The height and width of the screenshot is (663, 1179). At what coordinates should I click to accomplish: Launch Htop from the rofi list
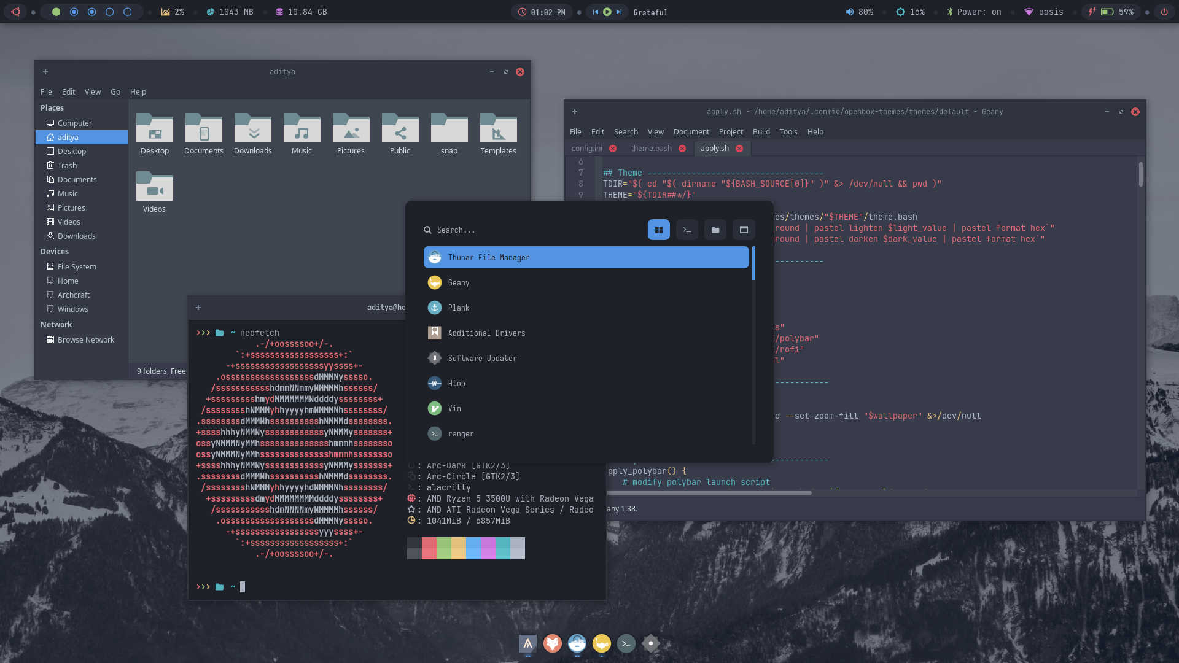click(x=456, y=383)
